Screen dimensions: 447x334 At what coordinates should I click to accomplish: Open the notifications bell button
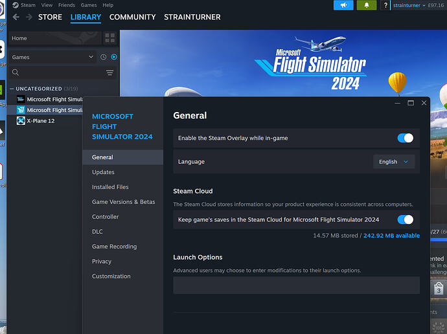pyautogui.click(x=367, y=5)
